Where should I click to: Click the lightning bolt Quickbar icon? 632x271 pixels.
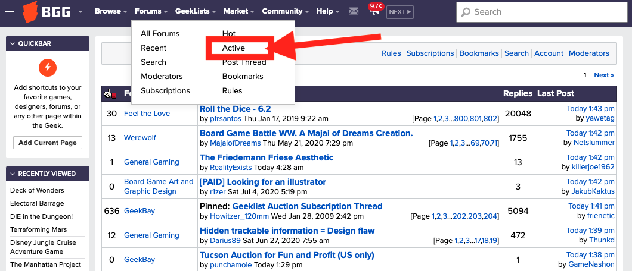(x=48, y=67)
